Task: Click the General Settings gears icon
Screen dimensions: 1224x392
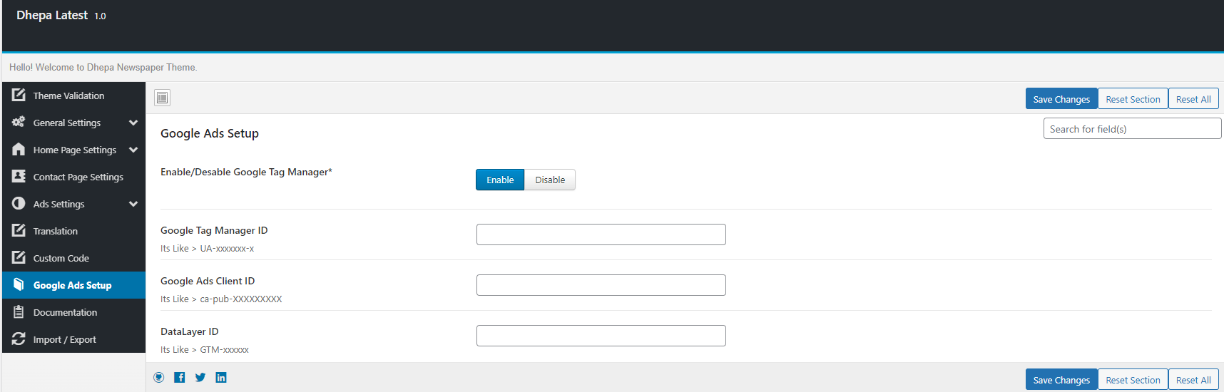Action: click(19, 122)
